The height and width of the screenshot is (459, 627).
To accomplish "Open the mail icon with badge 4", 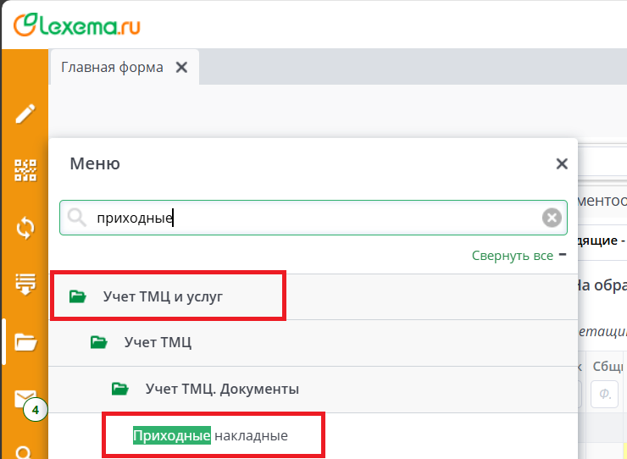I will (25, 400).
